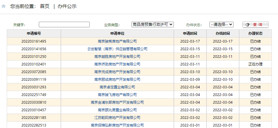The height and width of the screenshot is (128, 278).
Task: Open 南京金浦东部房地产开发有限公司 link
Action: coord(117,102)
